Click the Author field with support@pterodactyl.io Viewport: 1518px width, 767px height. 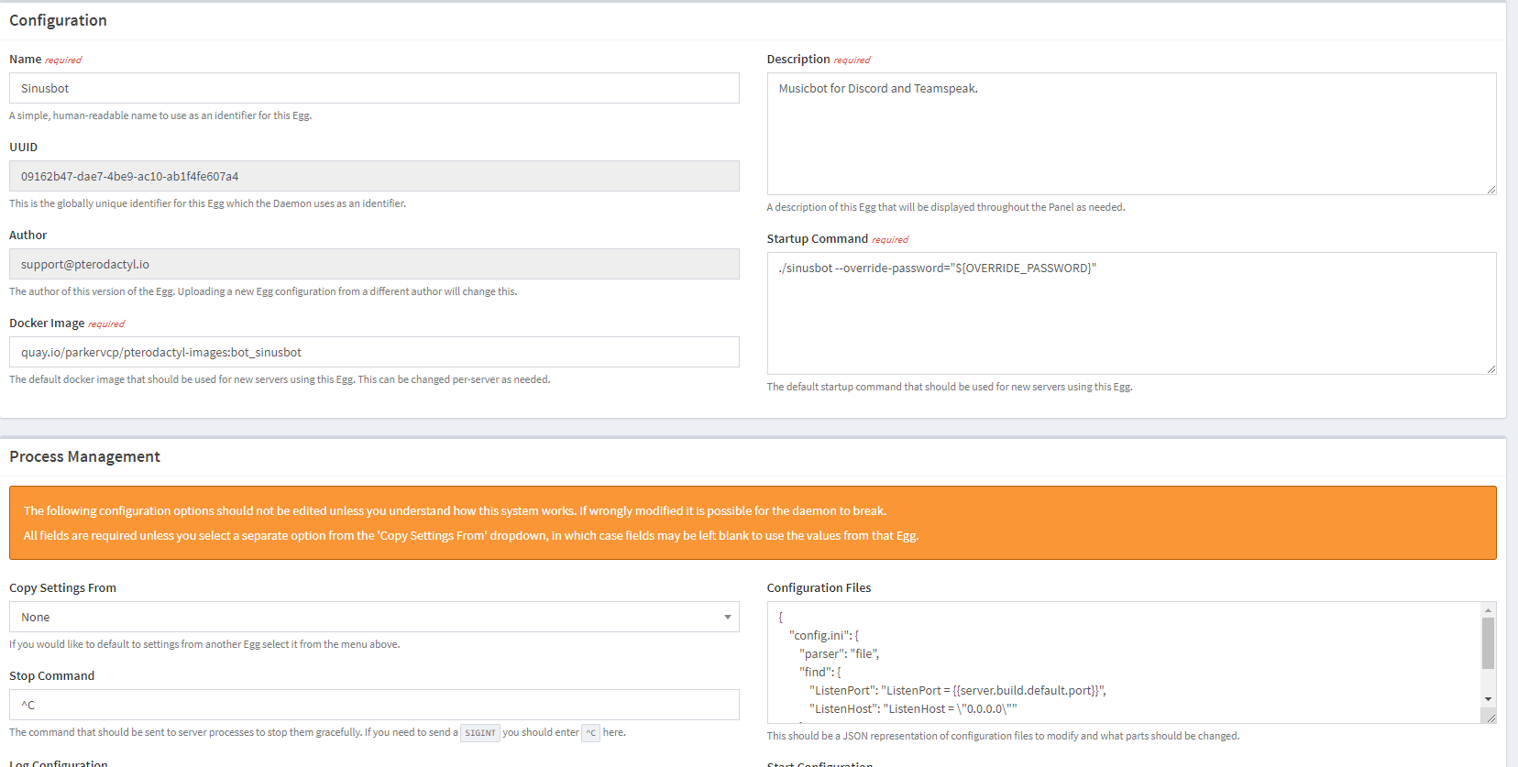tap(374, 264)
